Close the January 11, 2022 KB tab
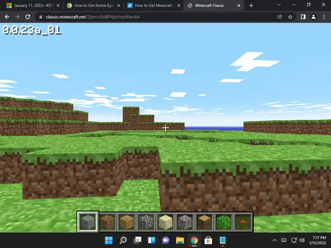The width and height of the screenshot is (331, 248). [x=58, y=5]
